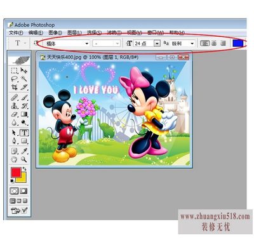Select Standard Screen mode
Screen dimensions: 254x238
tap(13, 201)
